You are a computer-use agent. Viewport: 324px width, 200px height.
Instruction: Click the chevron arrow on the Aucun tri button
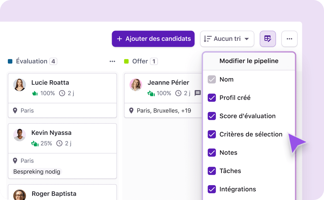click(247, 39)
